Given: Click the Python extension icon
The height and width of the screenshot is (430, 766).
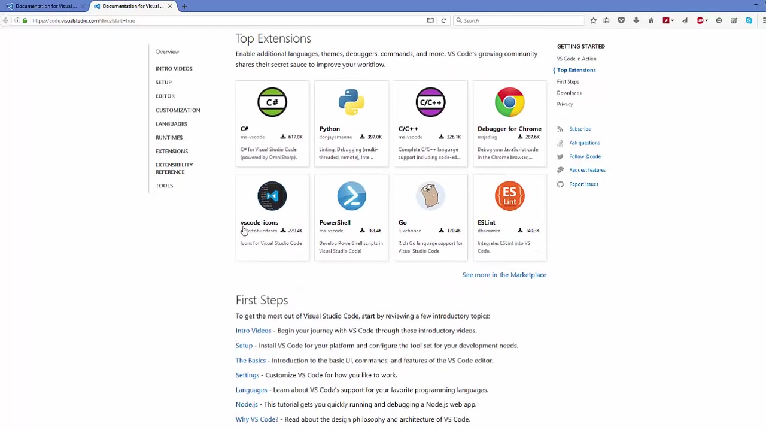Looking at the screenshot, I should click(x=351, y=102).
